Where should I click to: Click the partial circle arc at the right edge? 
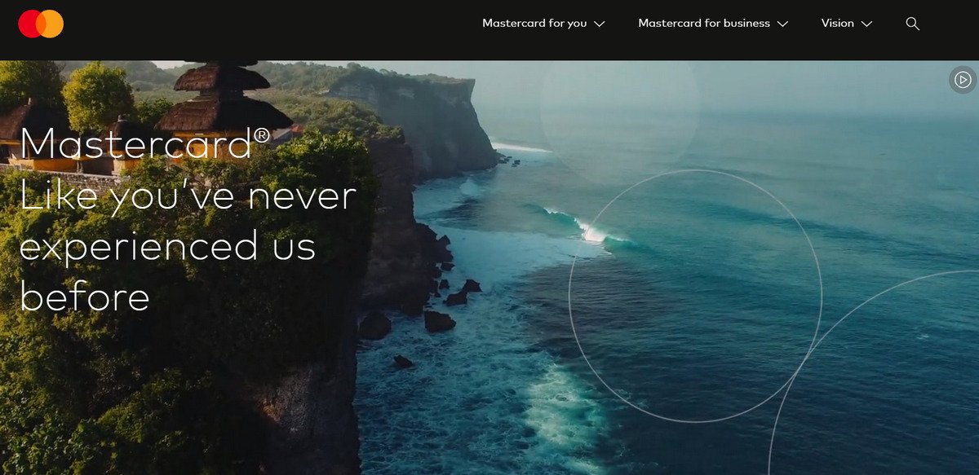873,372
